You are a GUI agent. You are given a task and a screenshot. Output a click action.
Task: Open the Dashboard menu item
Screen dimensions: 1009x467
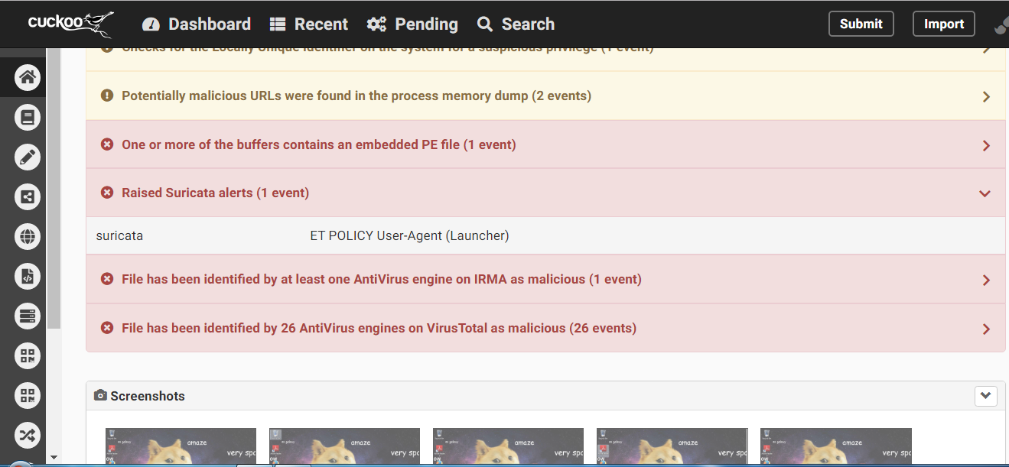(x=197, y=24)
